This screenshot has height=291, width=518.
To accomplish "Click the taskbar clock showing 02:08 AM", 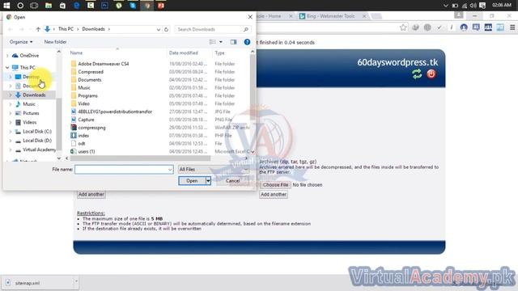I will pyautogui.click(x=502, y=6).
